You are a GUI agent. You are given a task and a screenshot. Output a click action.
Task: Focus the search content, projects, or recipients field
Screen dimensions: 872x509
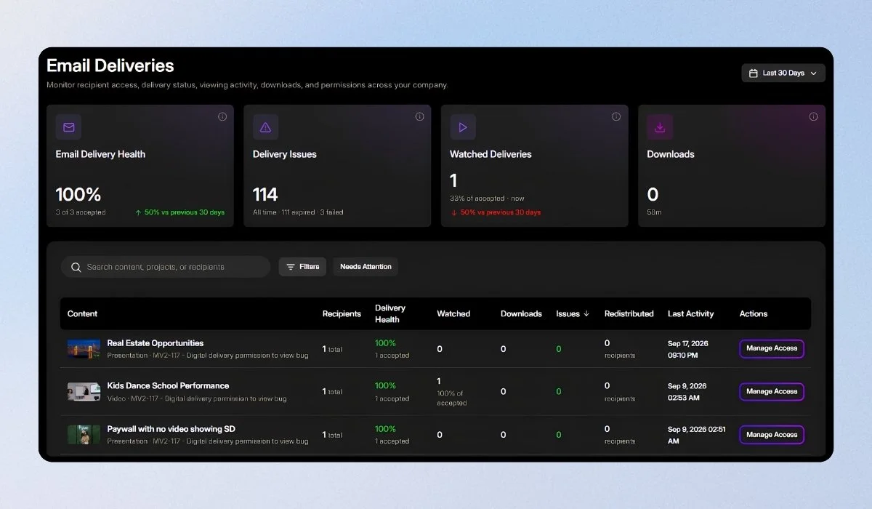coord(166,267)
